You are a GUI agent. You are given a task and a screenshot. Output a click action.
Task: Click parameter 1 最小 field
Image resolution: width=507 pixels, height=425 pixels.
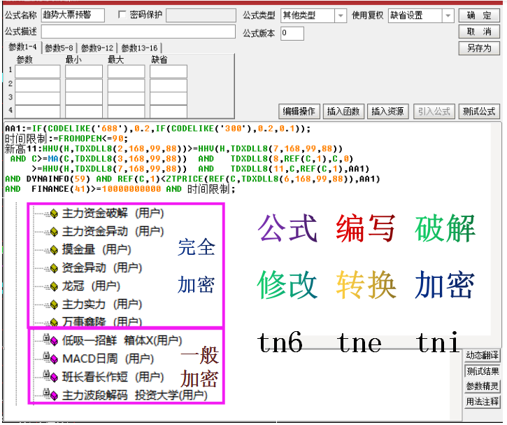[84, 71]
